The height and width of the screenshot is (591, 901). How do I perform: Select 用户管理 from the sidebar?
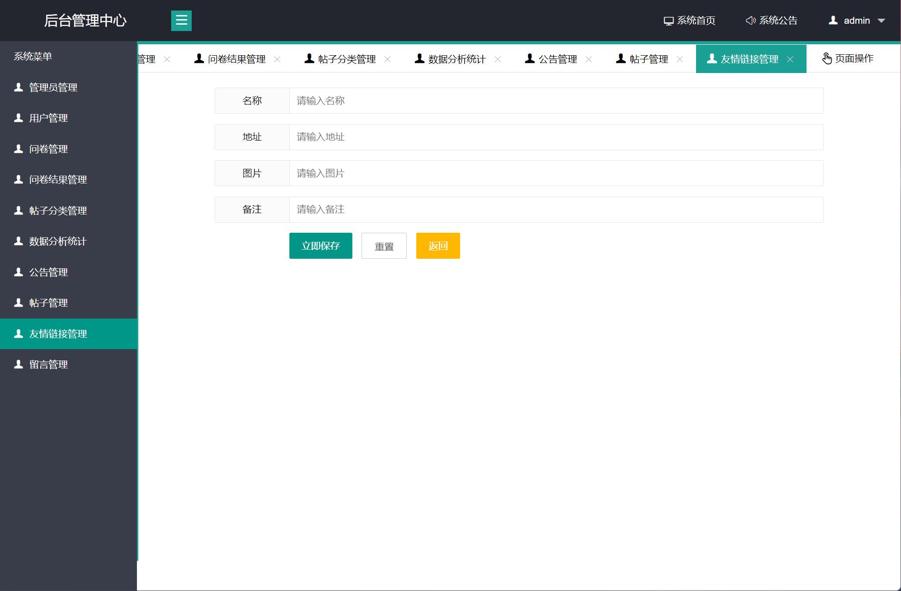pyautogui.click(x=48, y=118)
